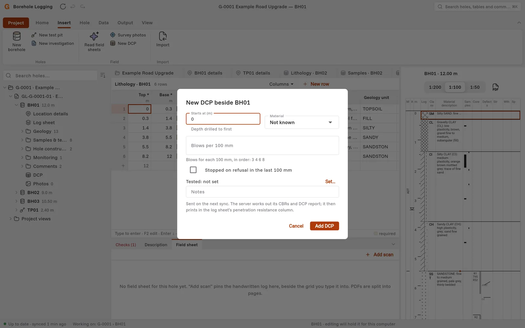Collapse the ribbon chevron icon
The image size is (525, 328).
pyautogui.click(x=519, y=23)
